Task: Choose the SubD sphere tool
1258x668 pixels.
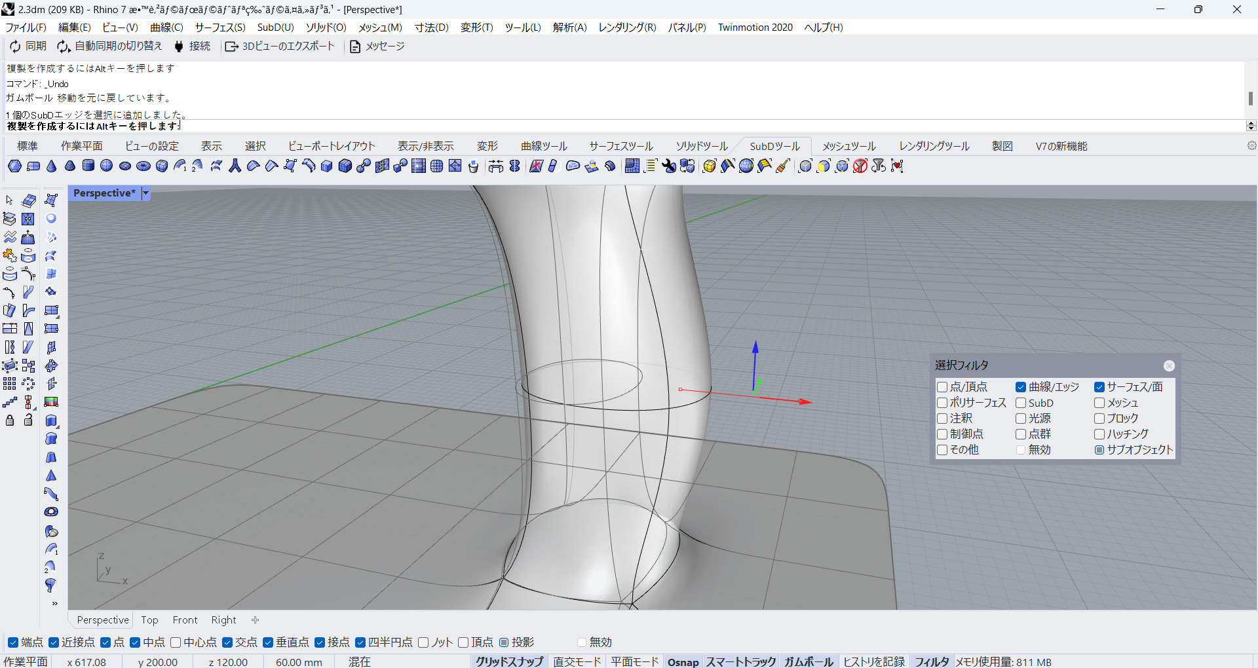Action: [107, 166]
